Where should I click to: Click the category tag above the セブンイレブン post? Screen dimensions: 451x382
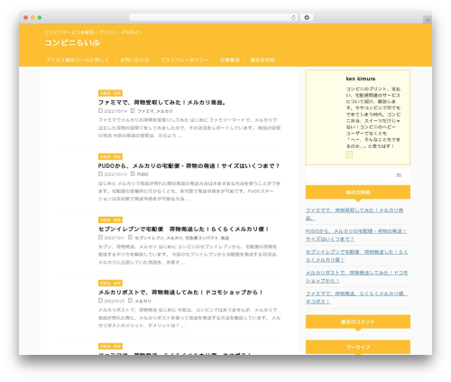tap(110, 219)
